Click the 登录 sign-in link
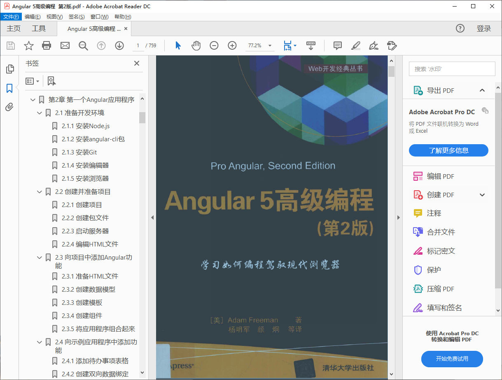The height and width of the screenshot is (380, 502). pyautogui.click(x=484, y=29)
